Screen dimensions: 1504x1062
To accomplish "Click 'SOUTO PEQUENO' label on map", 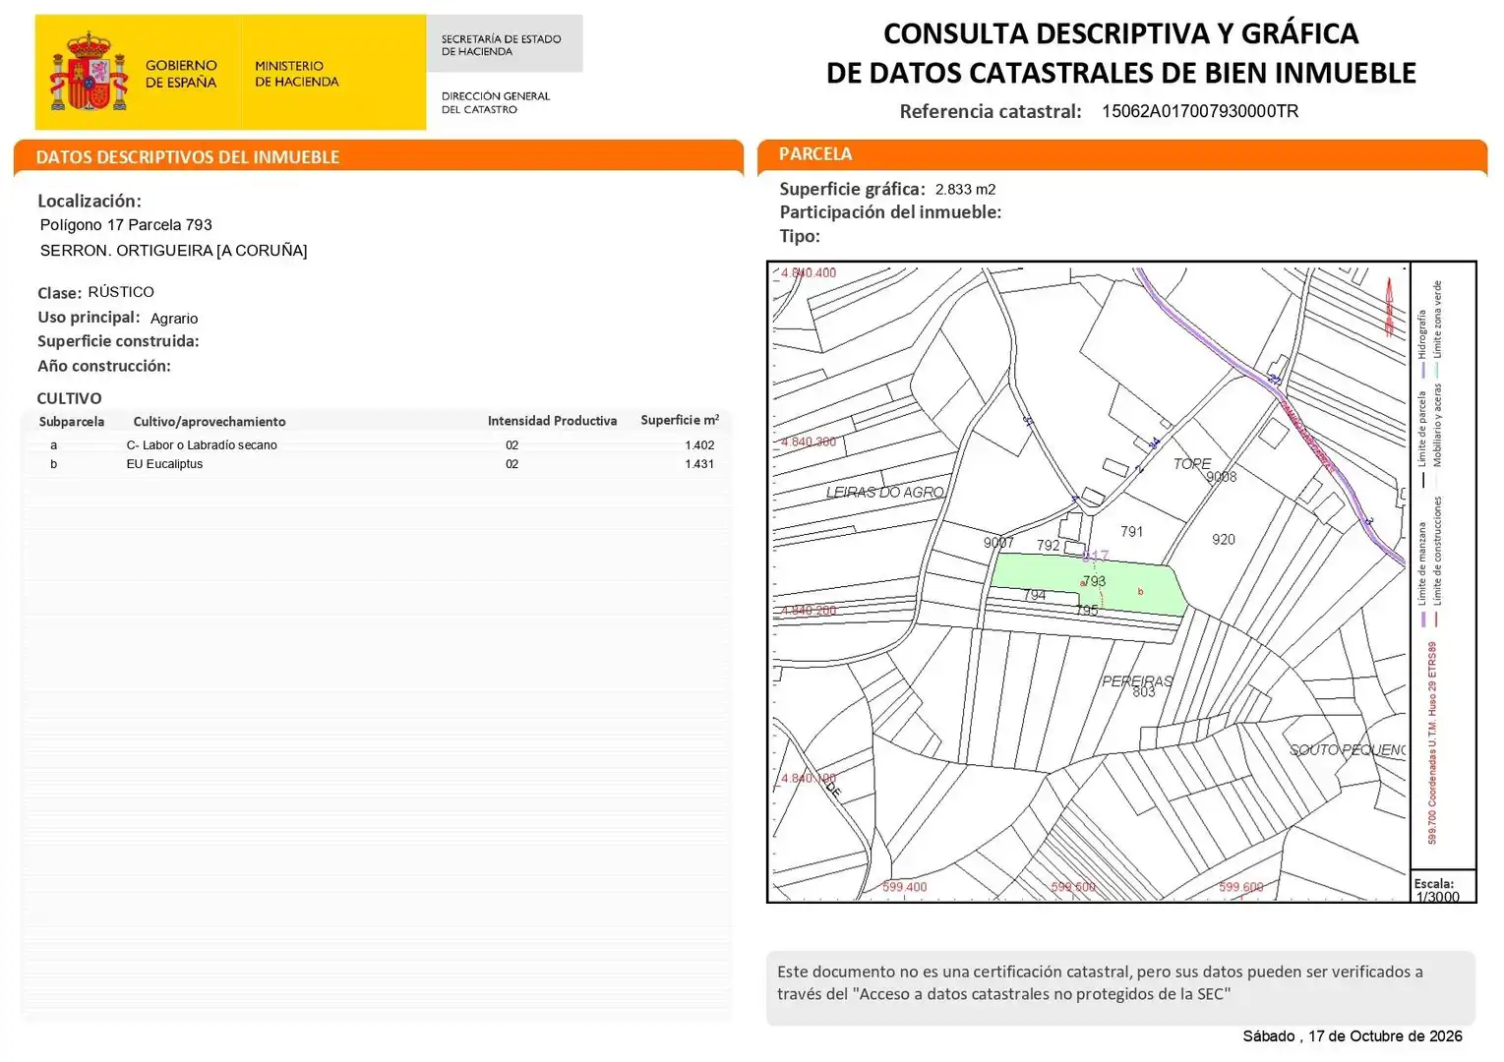I will (x=1348, y=750).
